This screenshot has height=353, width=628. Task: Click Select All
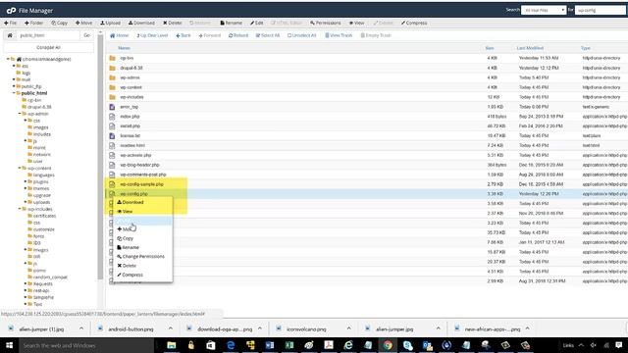click(268, 35)
